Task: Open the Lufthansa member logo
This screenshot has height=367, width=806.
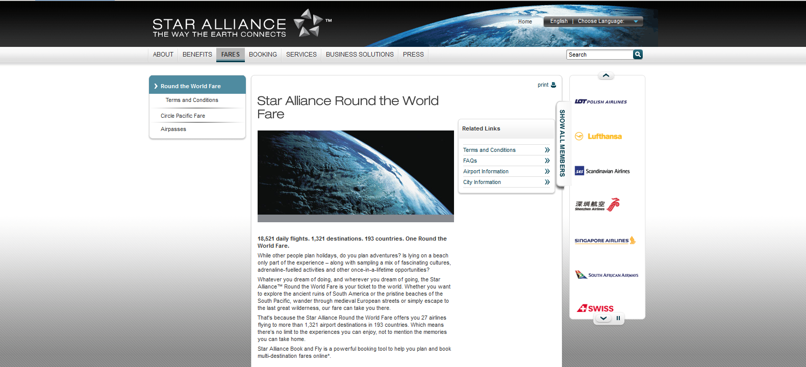Action: click(x=598, y=136)
